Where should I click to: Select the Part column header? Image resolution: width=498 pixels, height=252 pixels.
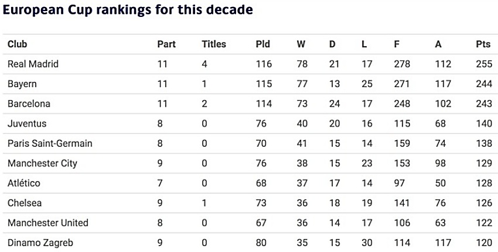click(166, 44)
